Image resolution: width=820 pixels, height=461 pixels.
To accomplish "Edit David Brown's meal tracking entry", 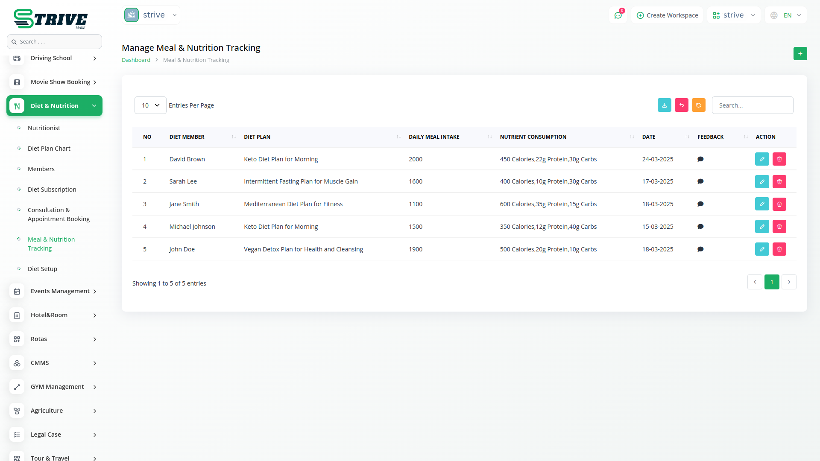I will [761, 159].
